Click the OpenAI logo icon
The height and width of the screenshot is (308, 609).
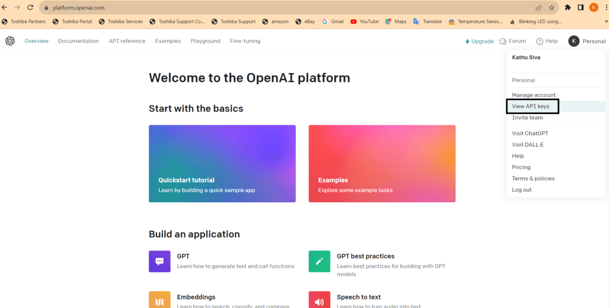[10, 41]
